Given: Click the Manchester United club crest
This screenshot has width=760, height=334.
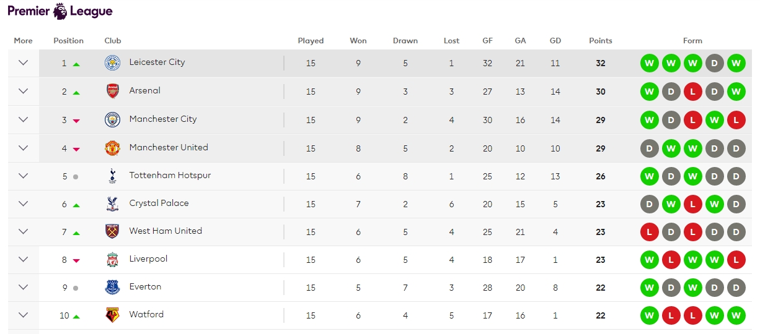Looking at the screenshot, I should 112,148.
